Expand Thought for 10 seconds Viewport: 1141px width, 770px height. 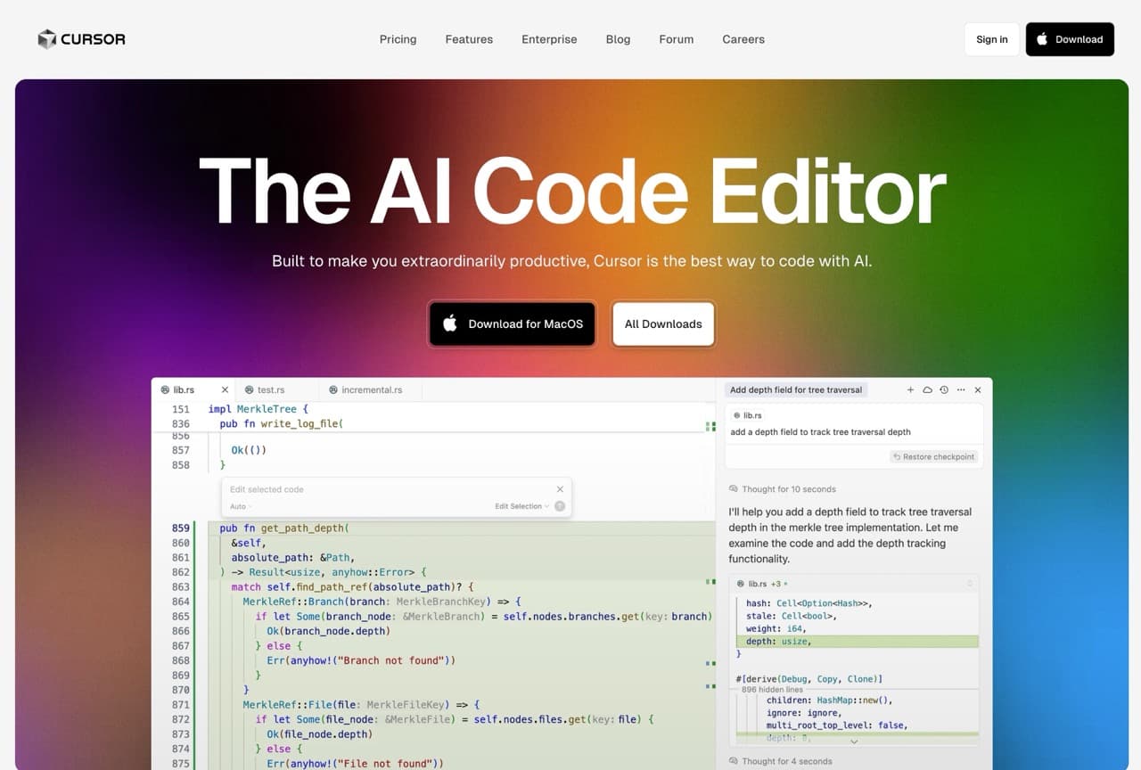click(x=783, y=489)
